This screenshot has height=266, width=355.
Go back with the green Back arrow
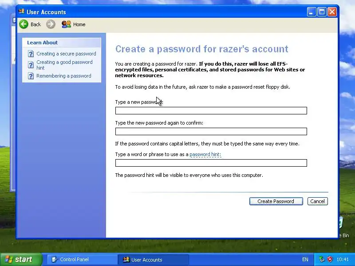point(24,24)
